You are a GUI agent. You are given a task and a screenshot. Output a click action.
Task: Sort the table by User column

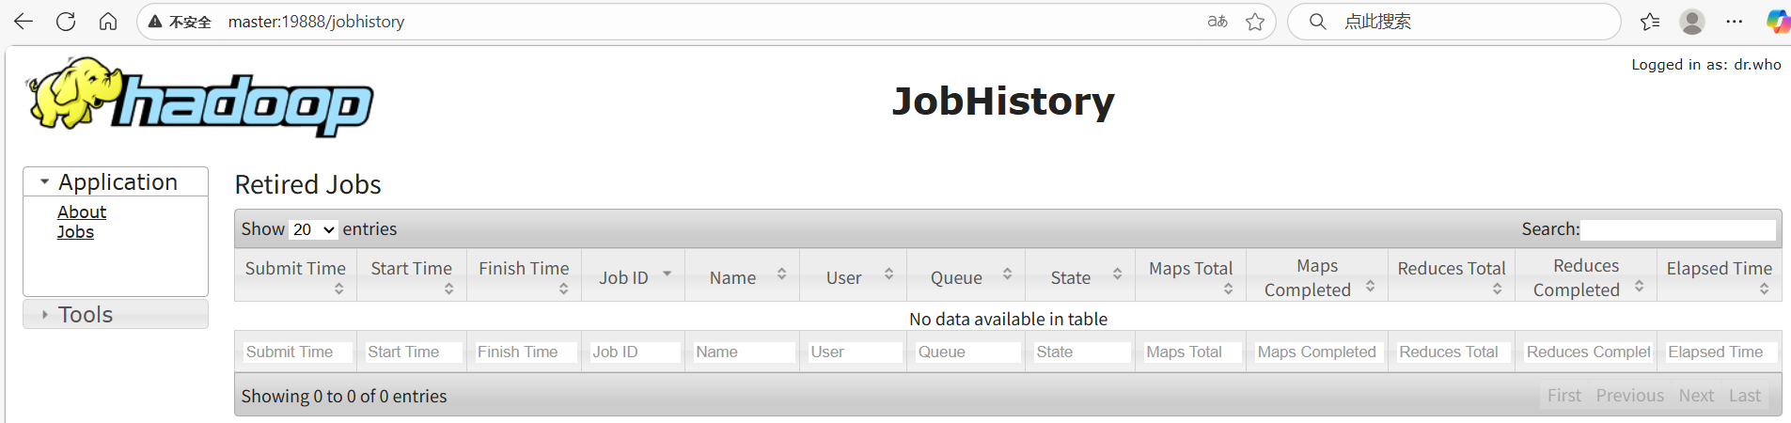tap(853, 275)
